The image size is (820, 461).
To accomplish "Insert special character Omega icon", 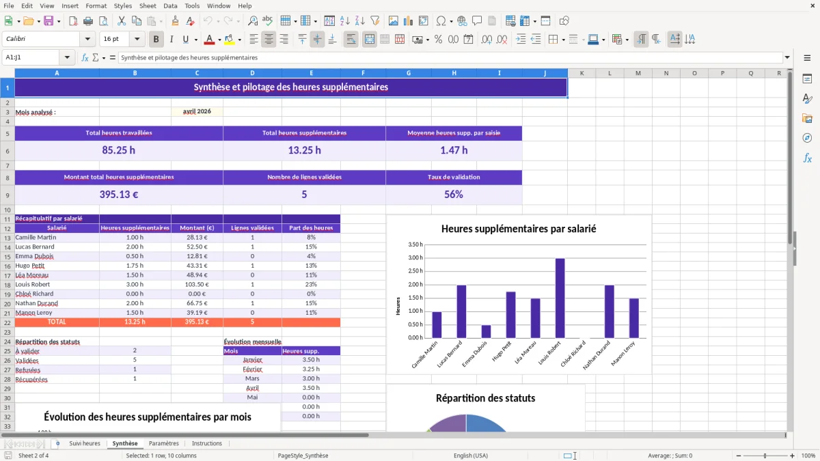I will [440, 21].
